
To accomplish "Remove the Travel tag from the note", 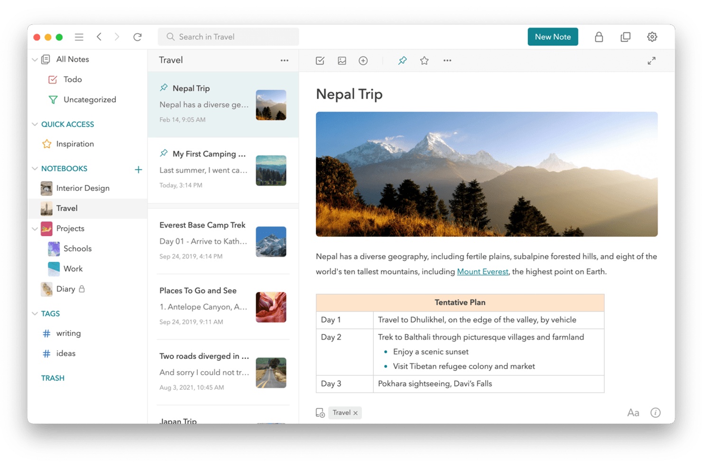I will [355, 413].
